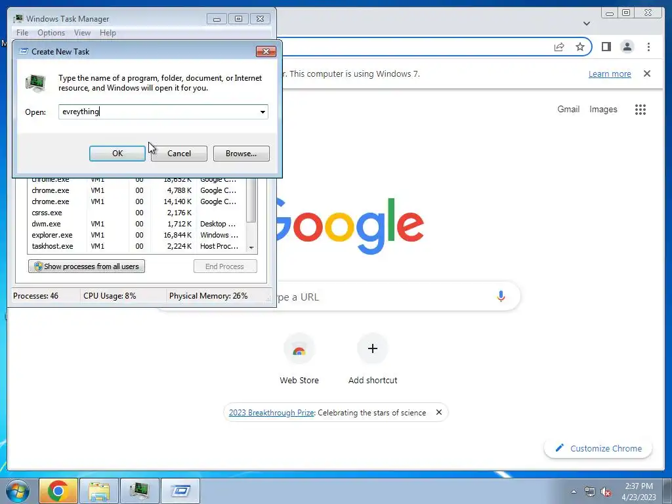
Task: Click the Add shortcut plus icon
Action: pos(373,348)
